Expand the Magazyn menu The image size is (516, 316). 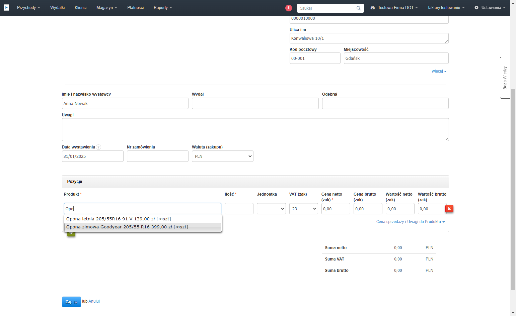tap(107, 8)
